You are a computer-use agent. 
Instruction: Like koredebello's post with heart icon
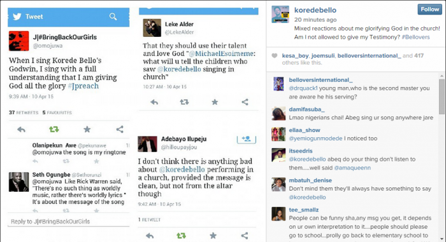tap(275, 56)
